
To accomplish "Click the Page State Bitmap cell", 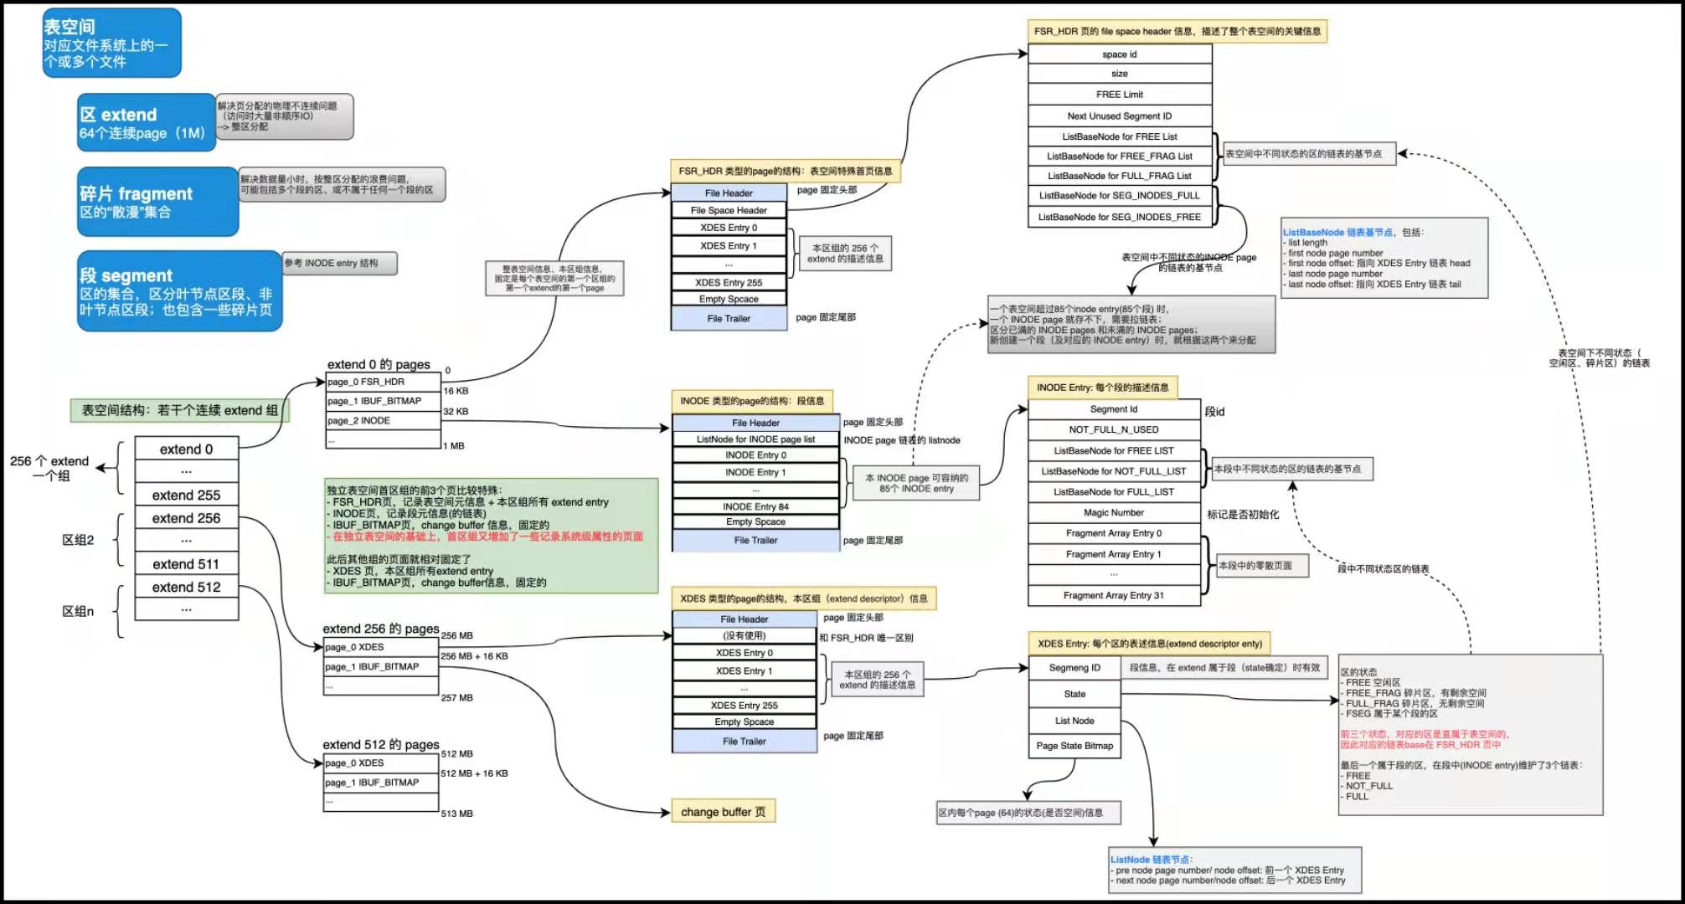I will [1074, 746].
